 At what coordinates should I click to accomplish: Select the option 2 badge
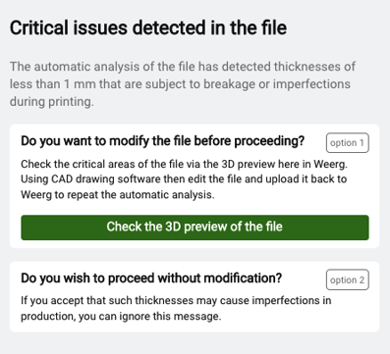click(x=348, y=279)
